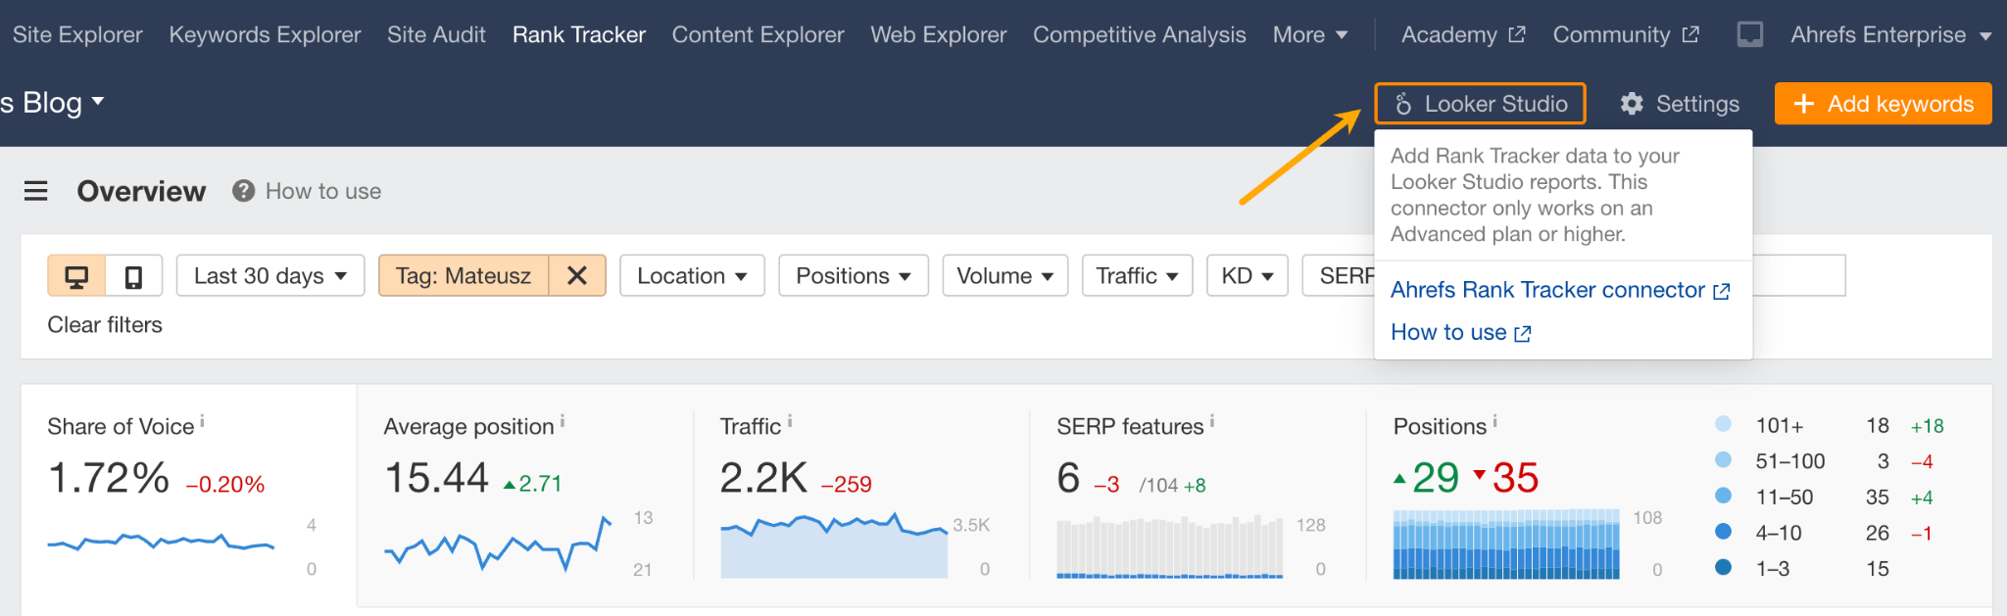Click the SERP features info icon
2007x616 pixels.
[1212, 421]
